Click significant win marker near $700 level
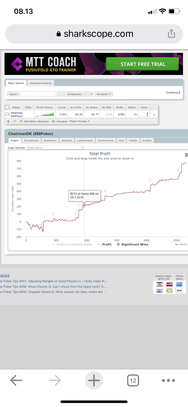 click(178, 170)
